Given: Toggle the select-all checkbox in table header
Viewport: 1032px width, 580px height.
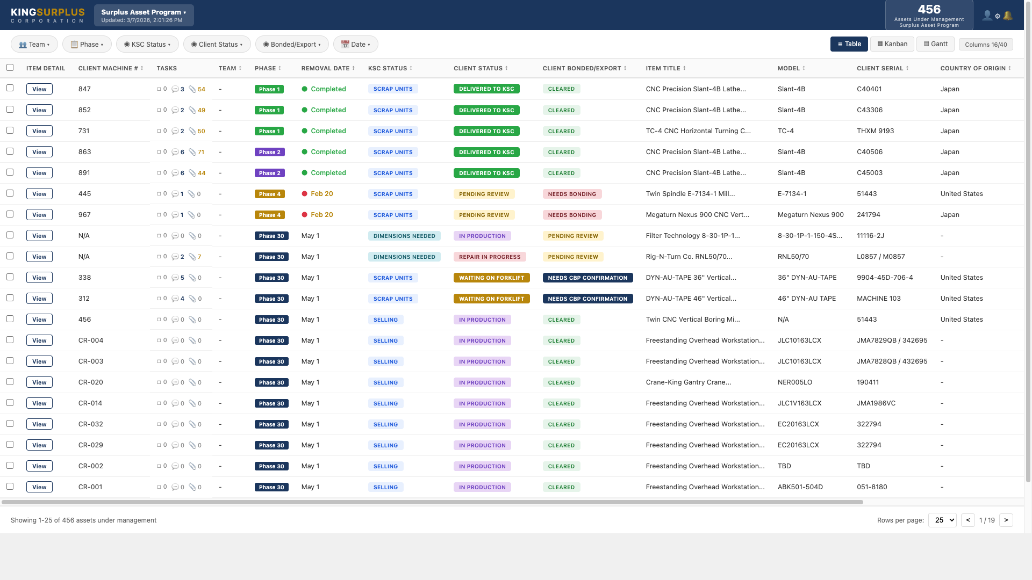Looking at the screenshot, I should pyautogui.click(x=10, y=68).
